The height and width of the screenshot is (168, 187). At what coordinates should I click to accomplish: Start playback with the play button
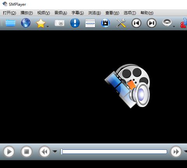(x=9, y=152)
